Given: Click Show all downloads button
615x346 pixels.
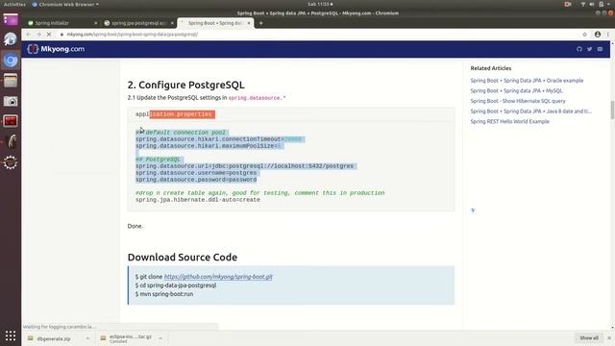Looking at the screenshot, I should tap(589, 337).
